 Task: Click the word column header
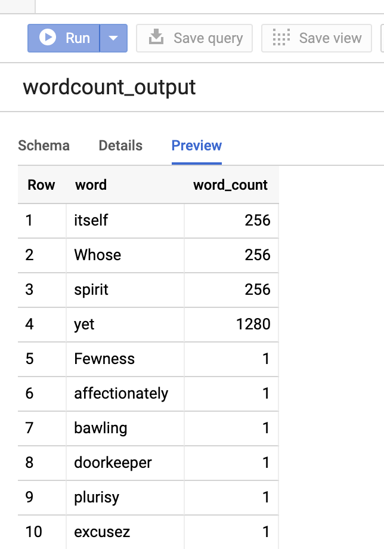pos(91,185)
